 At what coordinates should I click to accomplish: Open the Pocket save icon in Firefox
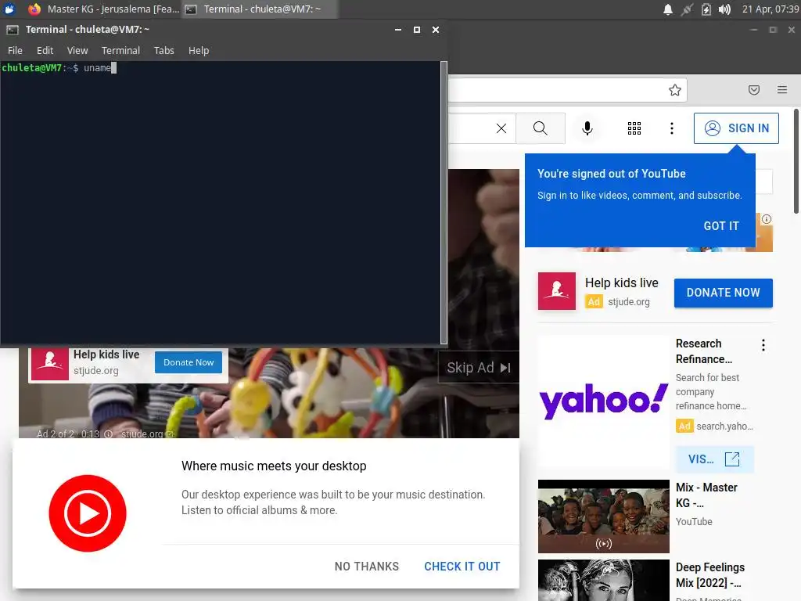[x=753, y=90]
